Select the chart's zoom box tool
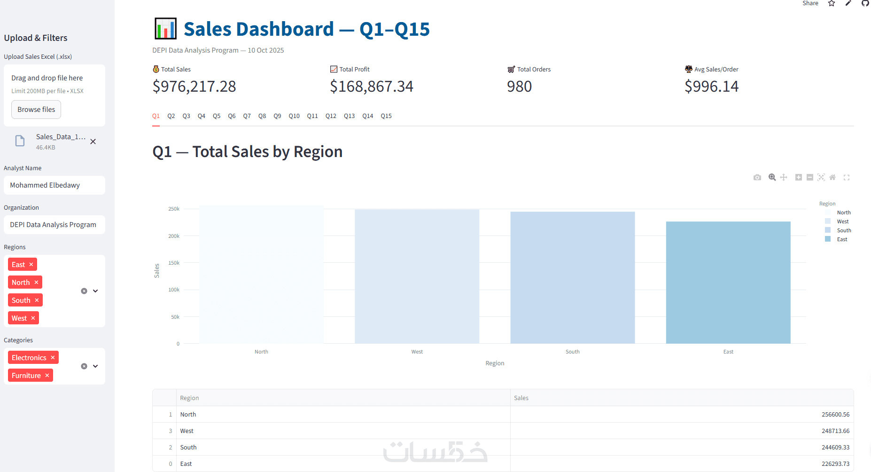 772,178
